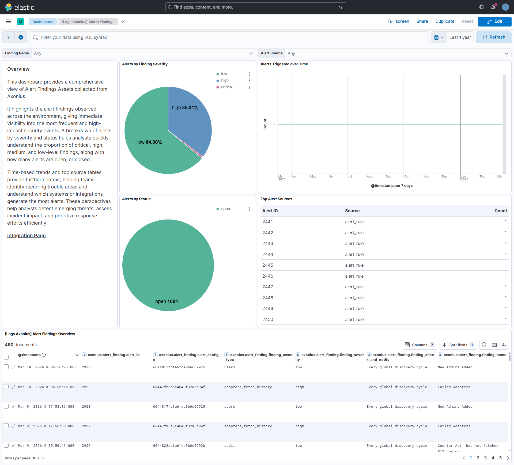Go to results page 4
514x465 pixels.
point(493,458)
